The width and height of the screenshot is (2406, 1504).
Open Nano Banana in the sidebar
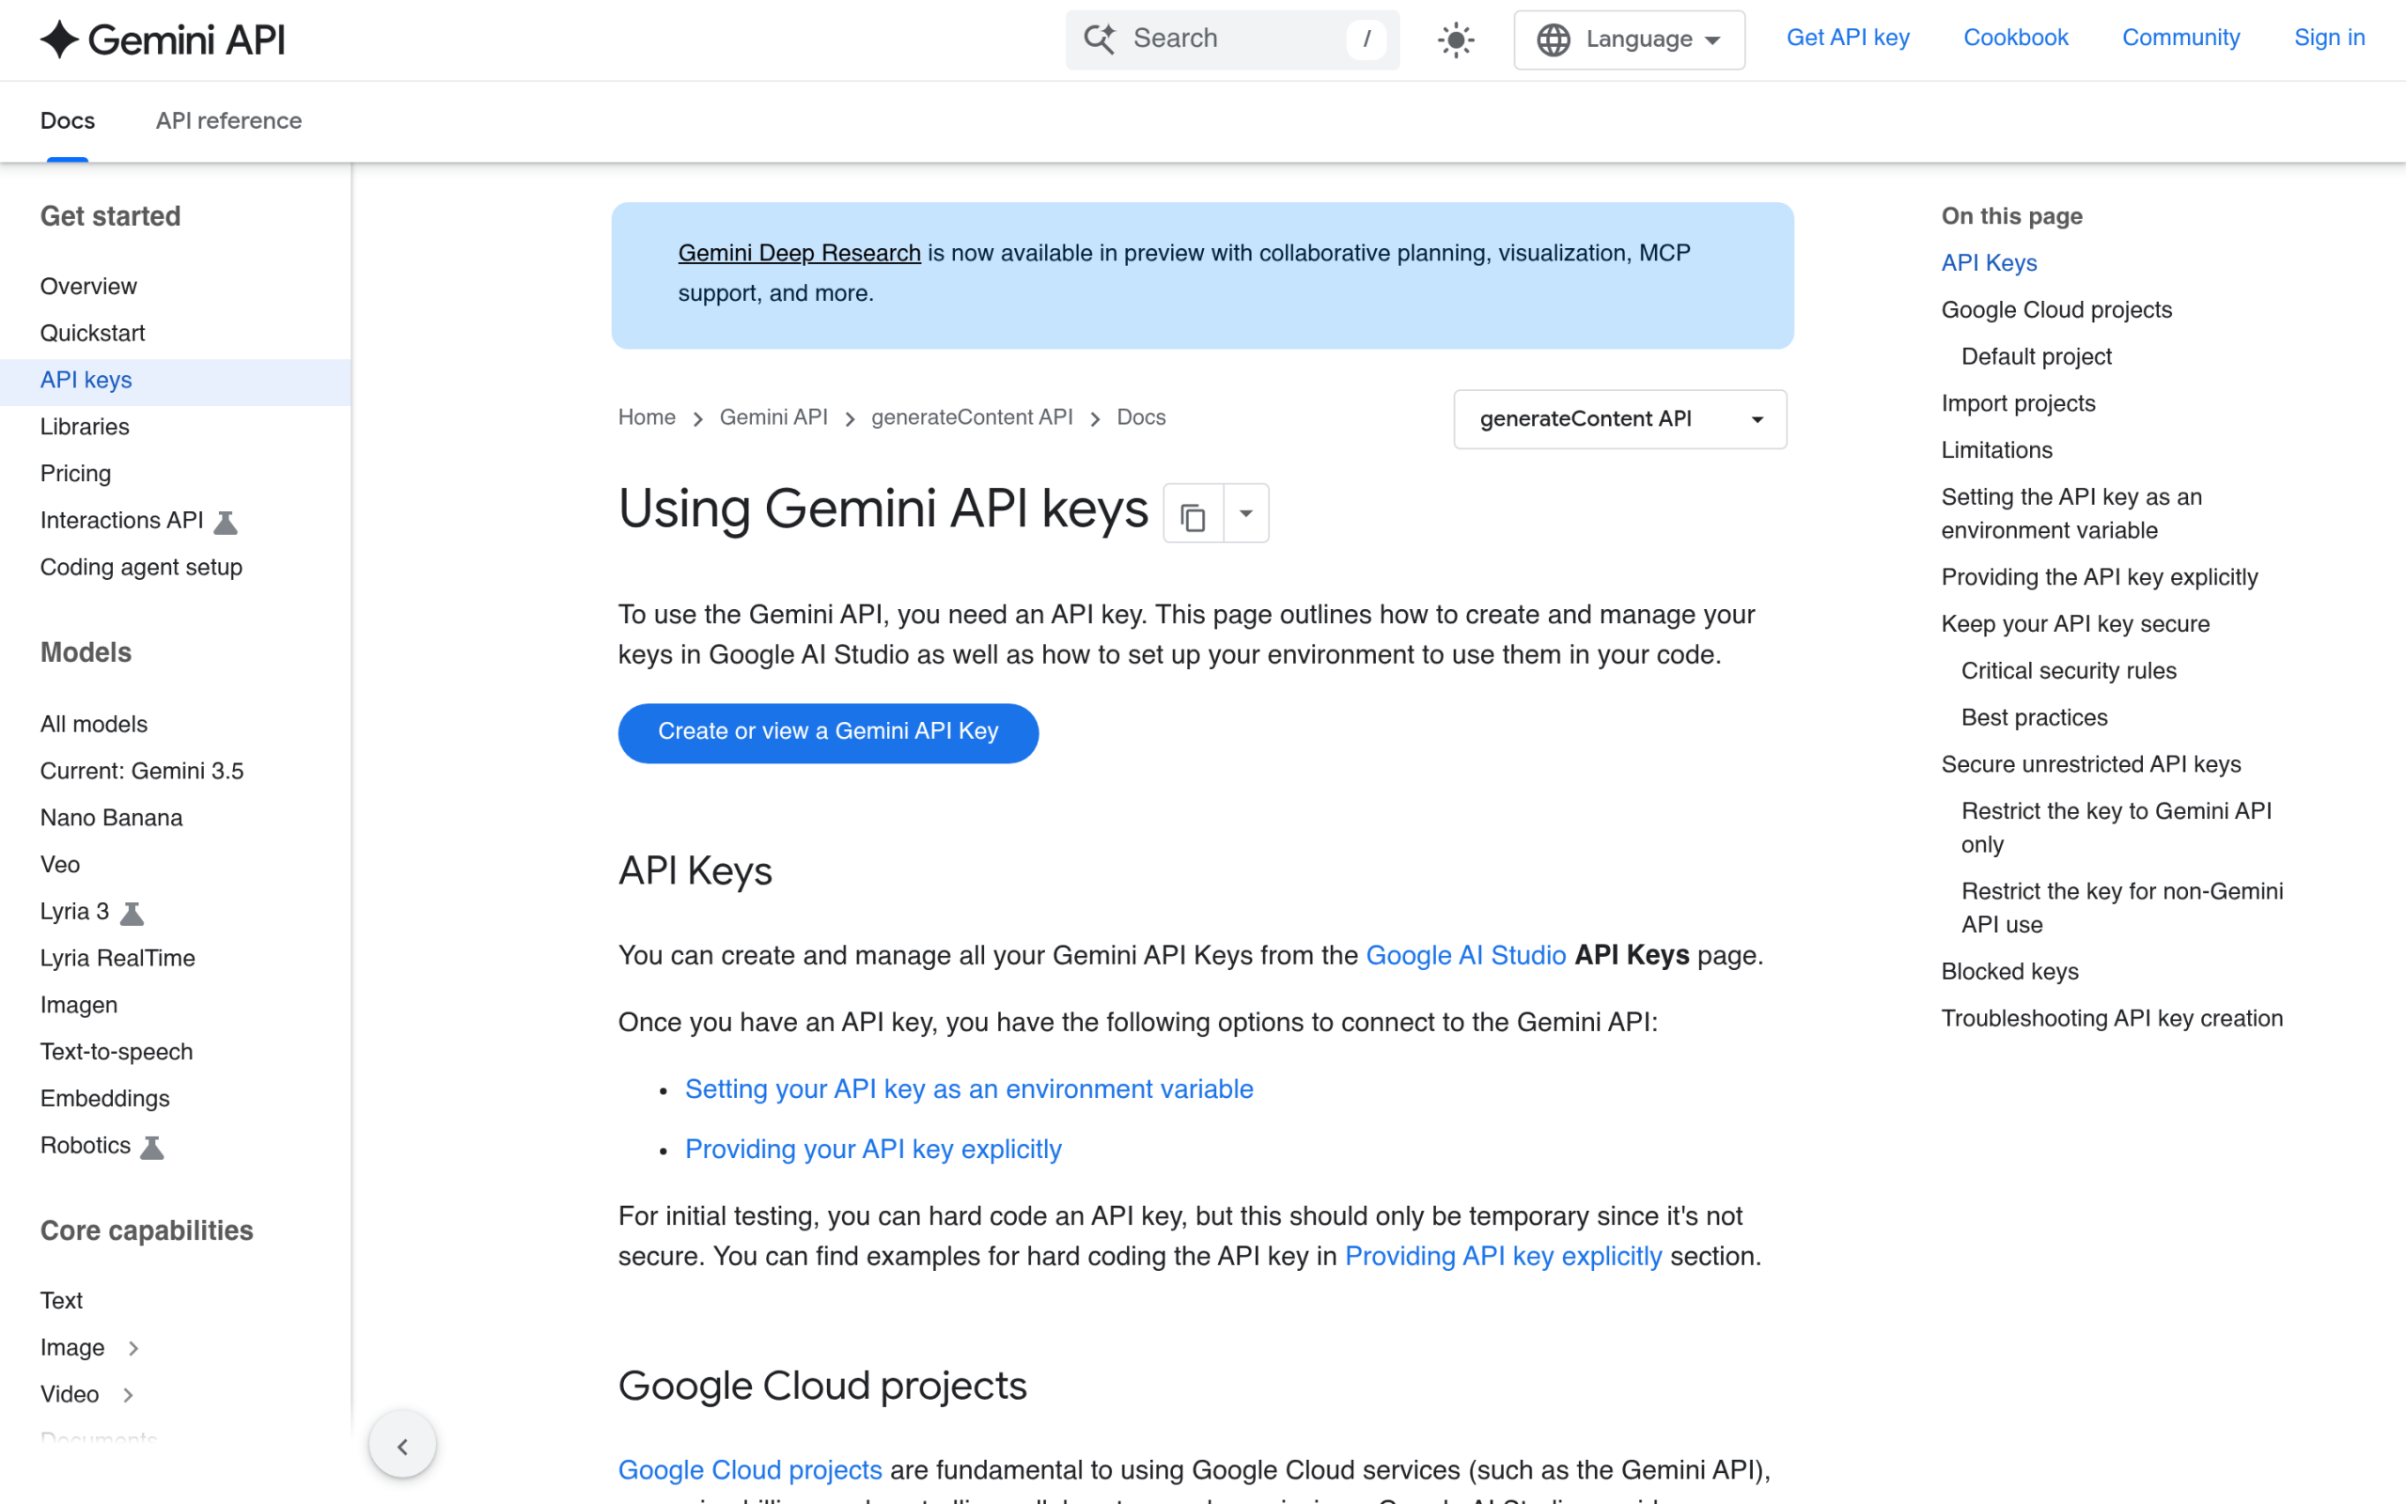(x=111, y=818)
